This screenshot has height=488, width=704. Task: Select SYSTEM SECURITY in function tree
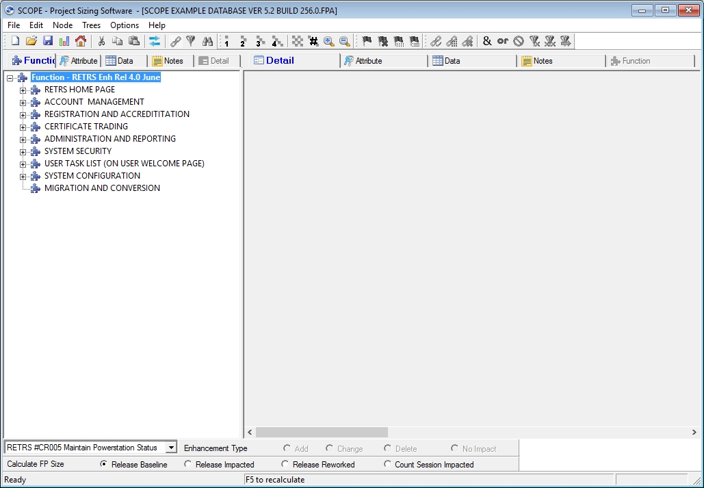[x=77, y=151]
